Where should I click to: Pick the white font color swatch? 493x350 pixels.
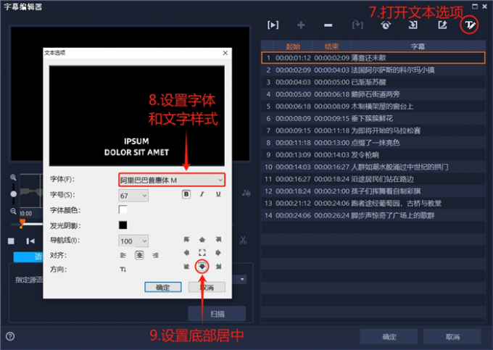(123, 209)
